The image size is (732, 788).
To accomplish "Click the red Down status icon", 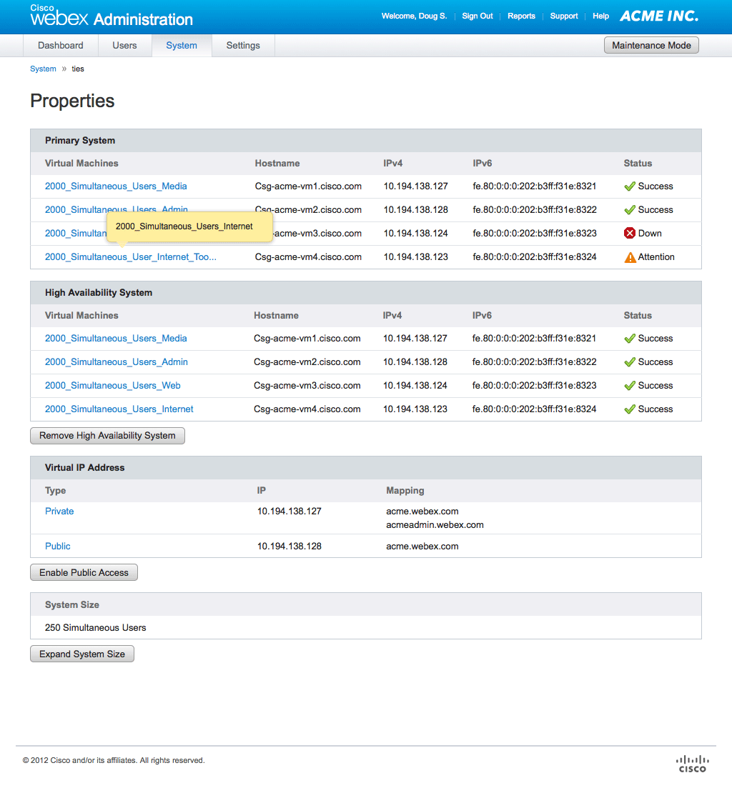I will tap(630, 234).
